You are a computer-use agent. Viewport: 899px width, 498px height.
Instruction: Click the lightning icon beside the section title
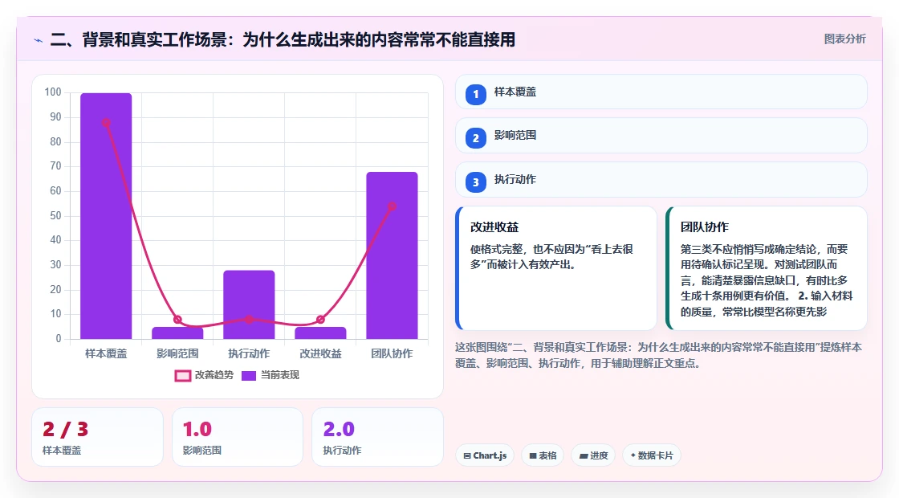pyautogui.click(x=39, y=40)
